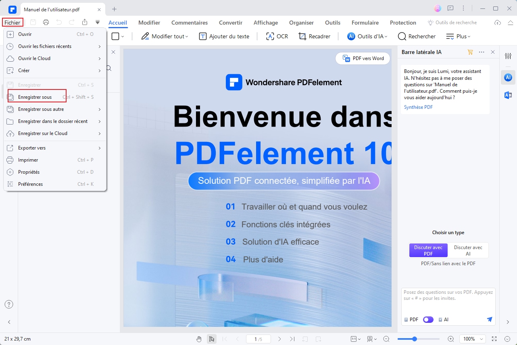Click the print icon in quick toolbar
This screenshot has height=345, width=517.
pyautogui.click(x=46, y=23)
